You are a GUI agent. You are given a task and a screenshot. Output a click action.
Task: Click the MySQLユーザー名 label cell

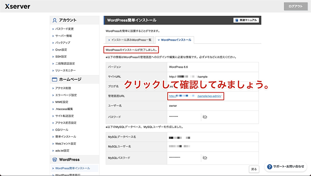coord(137,147)
